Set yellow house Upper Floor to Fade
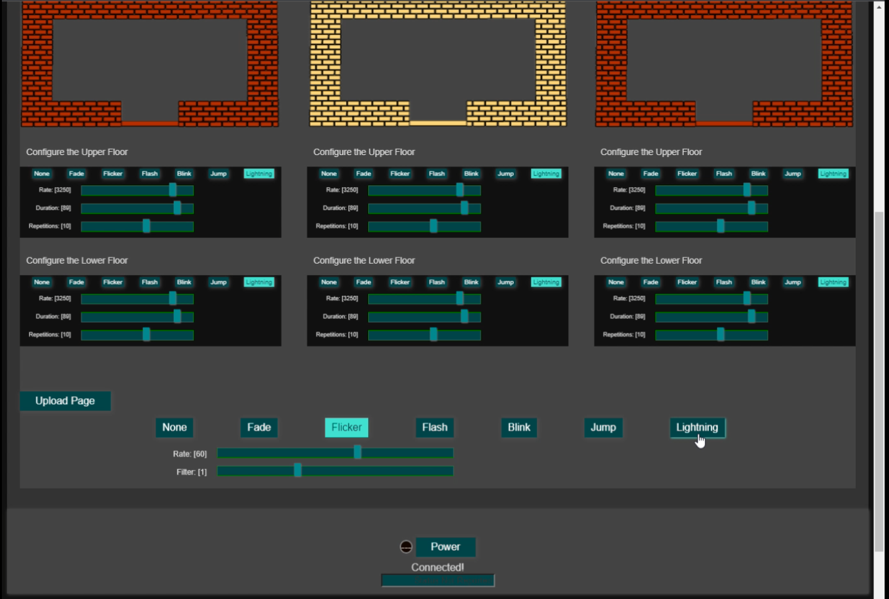Viewport: 889px width, 599px height. pyautogui.click(x=363, y=174)
